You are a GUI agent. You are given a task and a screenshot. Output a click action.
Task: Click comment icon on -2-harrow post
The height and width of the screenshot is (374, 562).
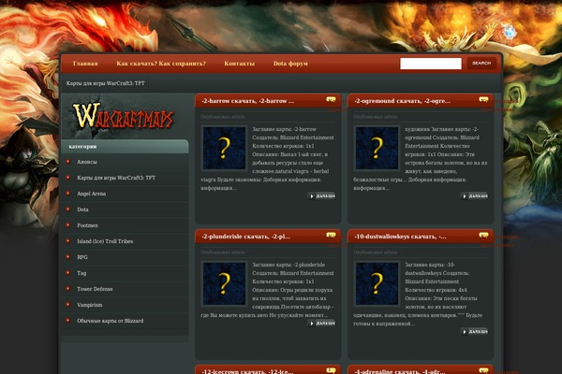pyautogui.click(x=331, y=99)
